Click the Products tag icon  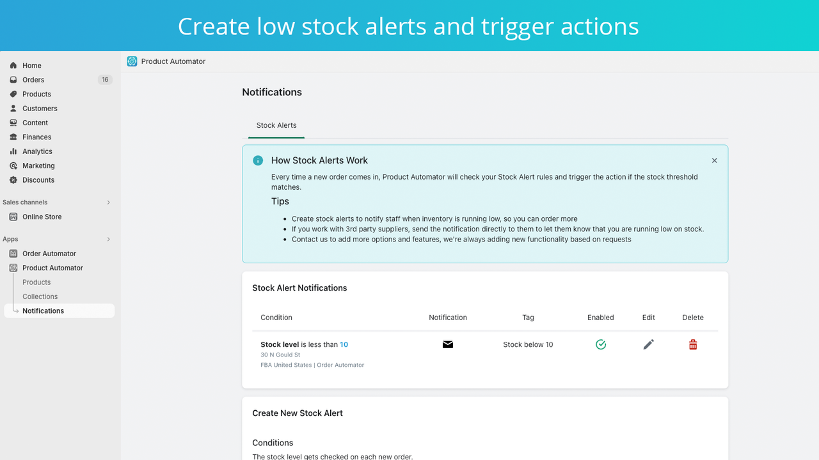pos(13,94)
